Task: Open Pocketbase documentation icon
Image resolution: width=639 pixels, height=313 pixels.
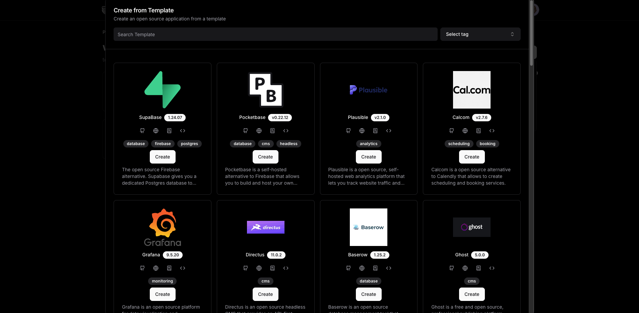Action: click(x=272, y=131)
